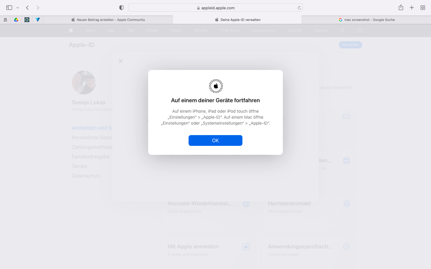Click the Abmelden sign-out button
The height and width of the screenshot is (269, 431).
(x=350, y=45)
